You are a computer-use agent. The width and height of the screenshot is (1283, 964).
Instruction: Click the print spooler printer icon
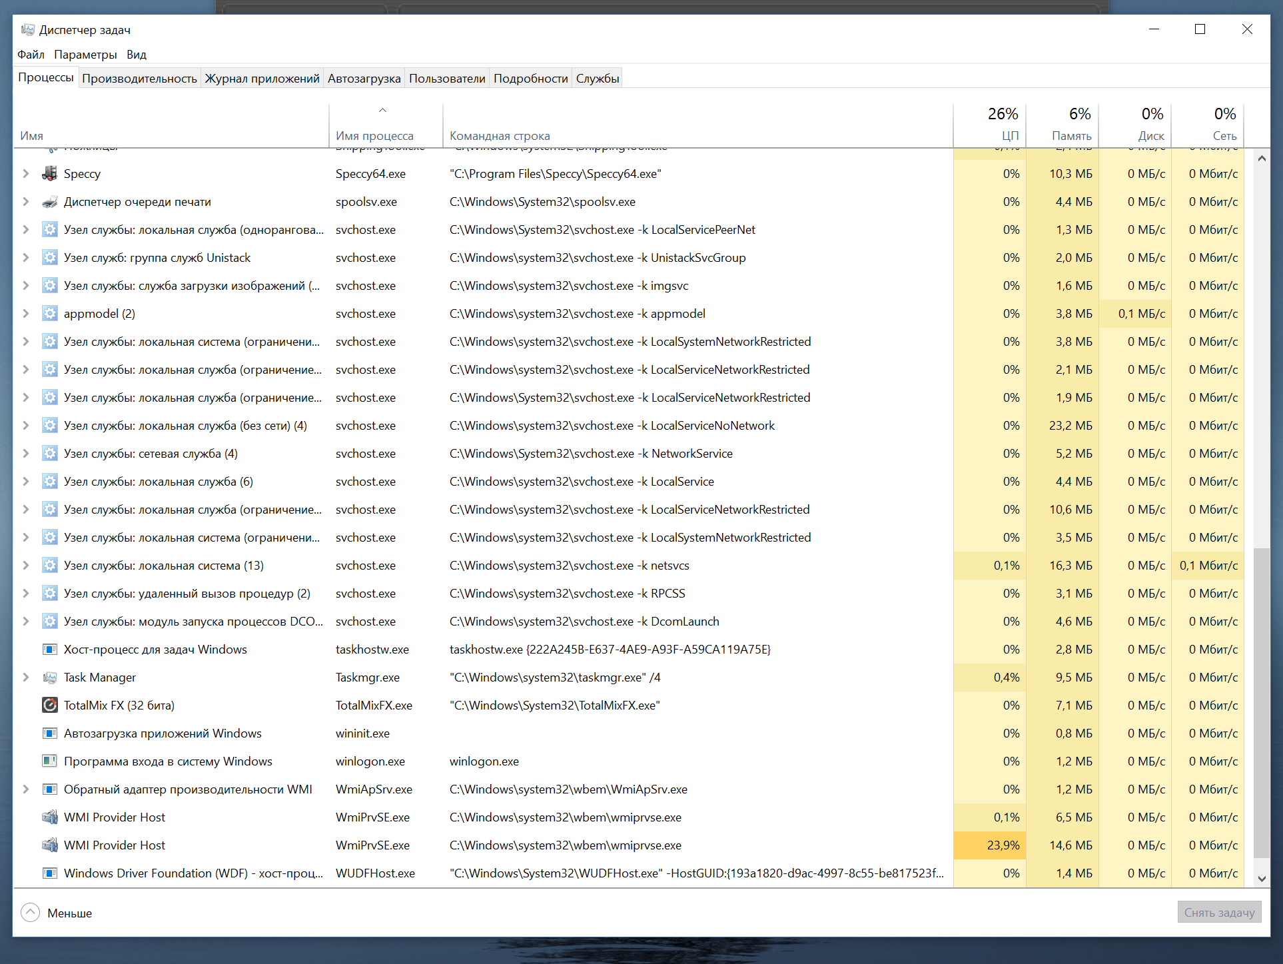click(49, 202)
